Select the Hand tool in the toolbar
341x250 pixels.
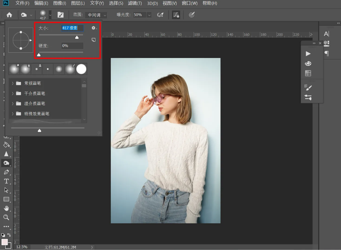[x=6, y=208]
